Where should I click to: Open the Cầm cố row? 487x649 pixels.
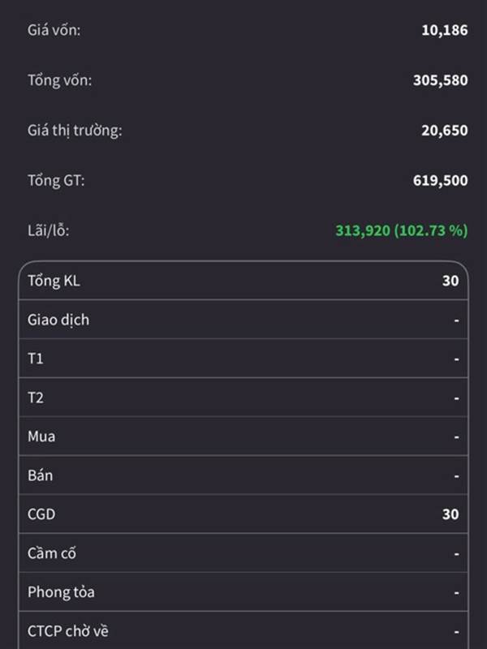tap(243, 553)
